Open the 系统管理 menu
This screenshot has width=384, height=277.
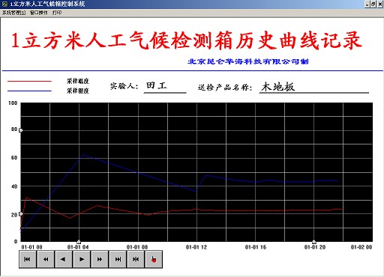click(13, 13)
